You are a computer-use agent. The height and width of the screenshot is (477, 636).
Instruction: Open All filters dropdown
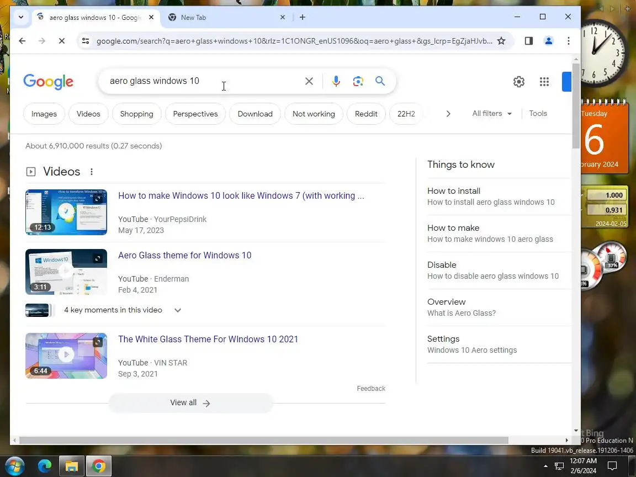point(491,114)
